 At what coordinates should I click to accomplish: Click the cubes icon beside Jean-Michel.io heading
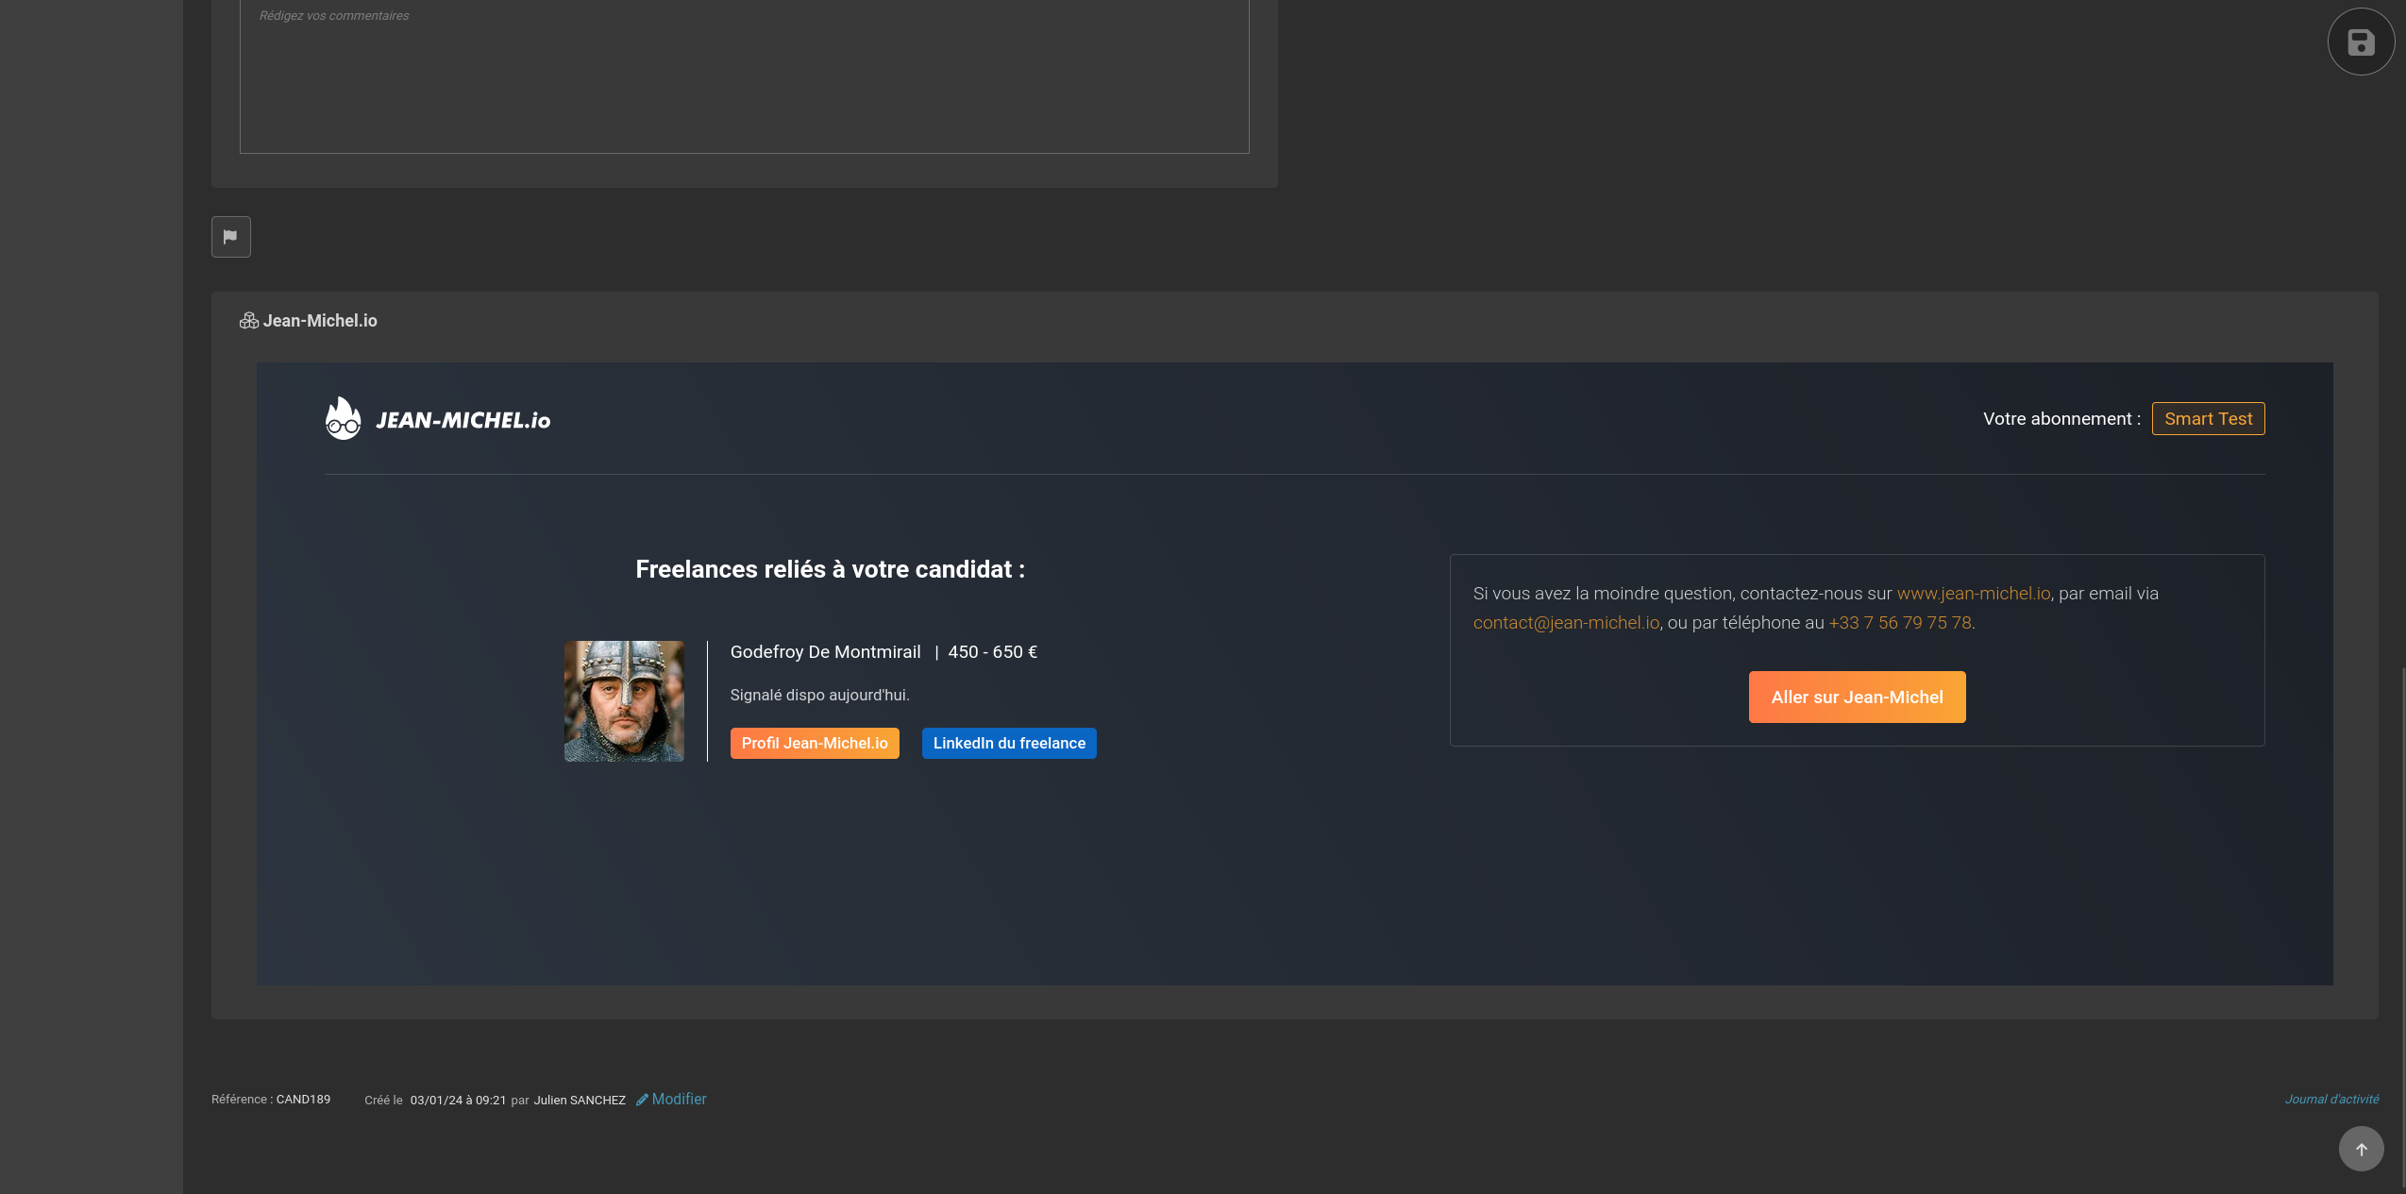(249, 321)
